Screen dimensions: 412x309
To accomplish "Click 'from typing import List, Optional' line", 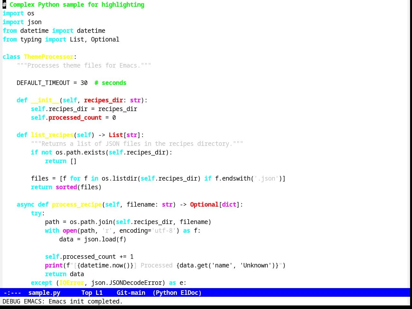I will 61,39.
